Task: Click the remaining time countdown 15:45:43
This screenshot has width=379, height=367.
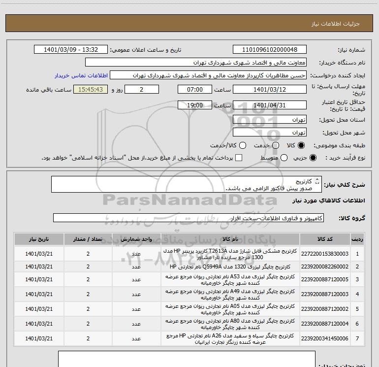Action: point(91,89)
